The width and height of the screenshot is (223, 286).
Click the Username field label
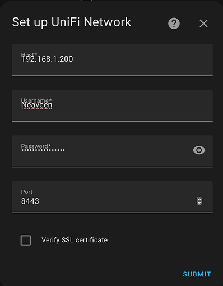(36, 100)
